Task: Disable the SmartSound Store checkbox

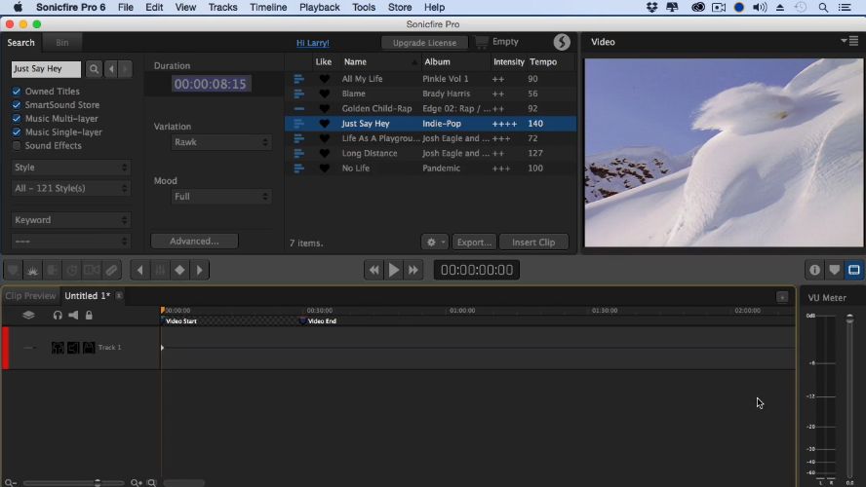Action: point(17,105)
